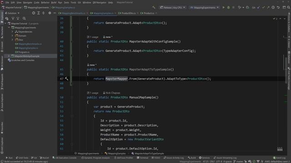Select MappingSamples.cs in solution tree
Image resolution: width=291 pixels, height=163 pixels.
point(28,48)
